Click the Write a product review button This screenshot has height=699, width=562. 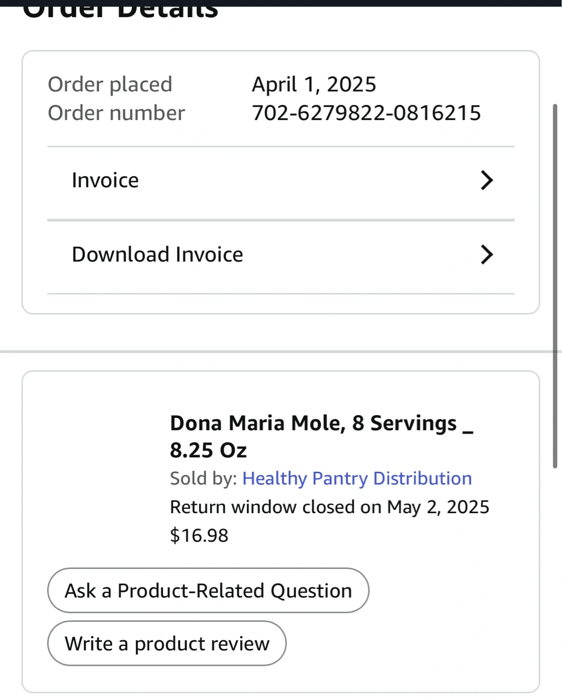pos(167,644)
